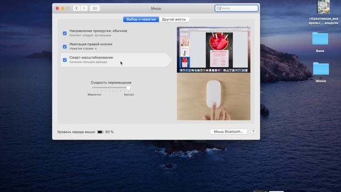Click Имитация правой кнопки label
The height and width of the screenshot is (192, 341).
click(91, 44)
